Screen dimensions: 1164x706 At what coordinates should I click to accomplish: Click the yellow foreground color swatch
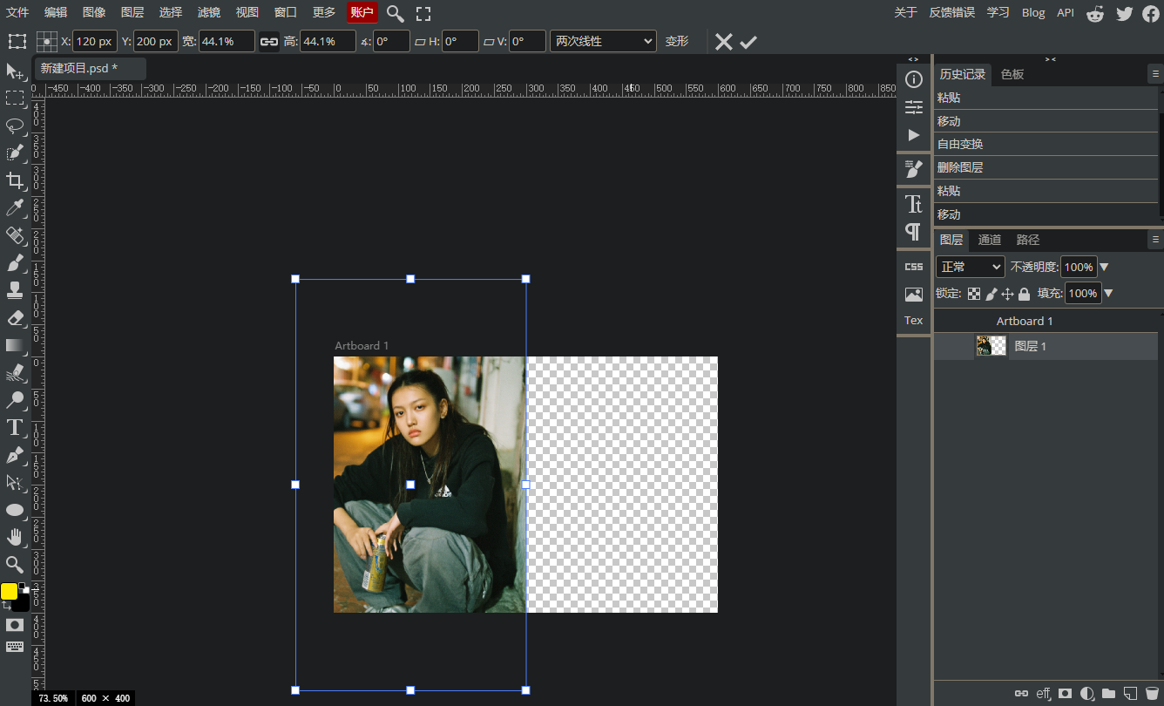click(9, 591)
